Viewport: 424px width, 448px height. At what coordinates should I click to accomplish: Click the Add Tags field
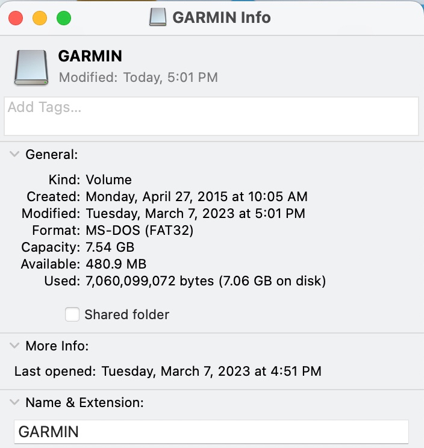[211, 116]
